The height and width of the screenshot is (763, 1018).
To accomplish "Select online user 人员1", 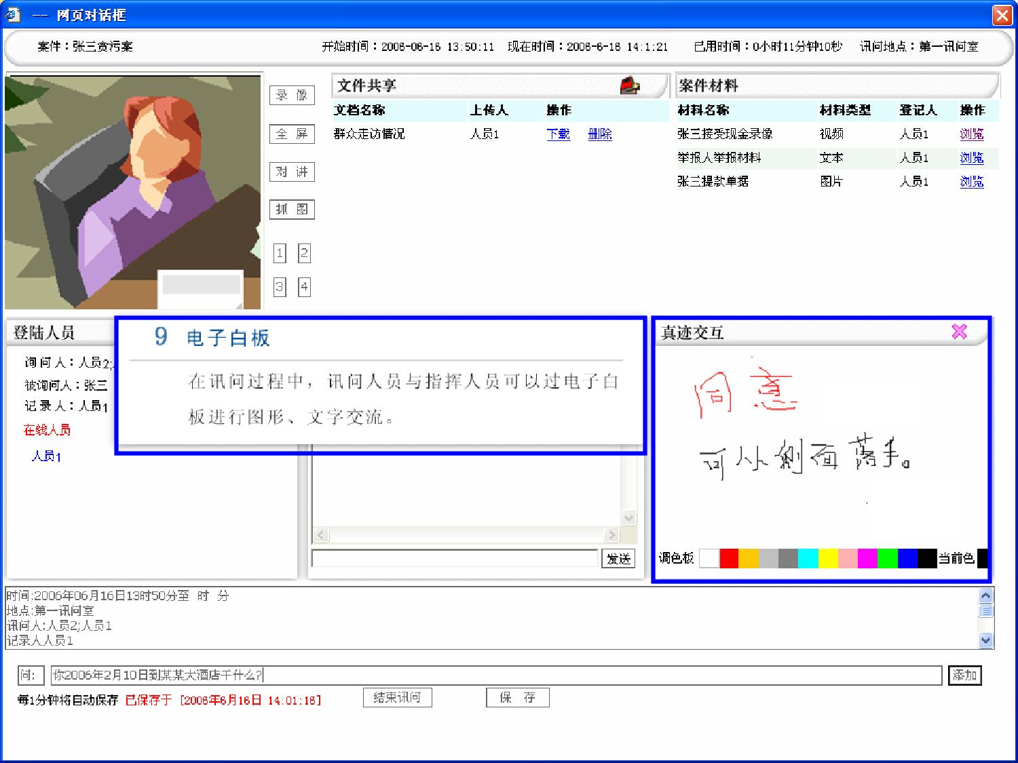I will 46,456.
